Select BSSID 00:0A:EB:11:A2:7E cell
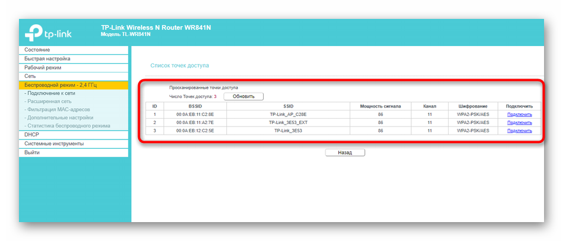This screenshot has height=241, width=563. coord(196,122)
